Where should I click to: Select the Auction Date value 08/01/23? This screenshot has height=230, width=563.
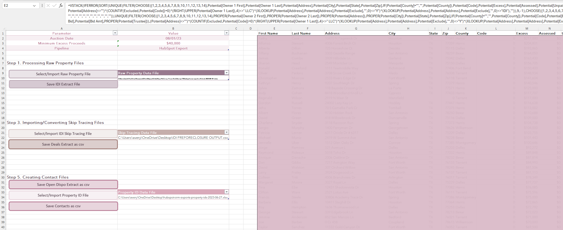173,38
